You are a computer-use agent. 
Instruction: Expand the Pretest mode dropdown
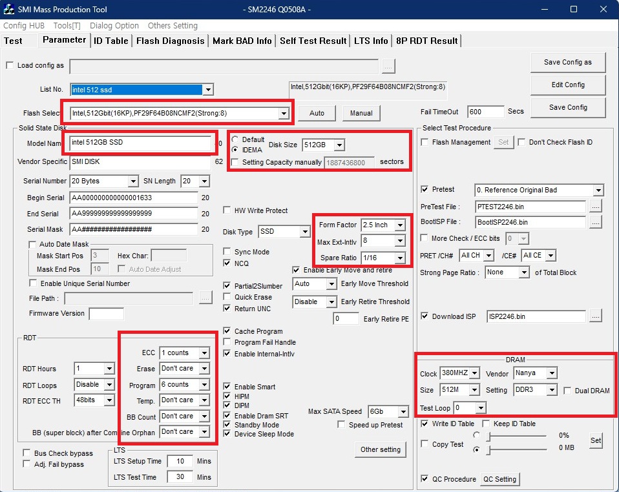pos(598,190)
